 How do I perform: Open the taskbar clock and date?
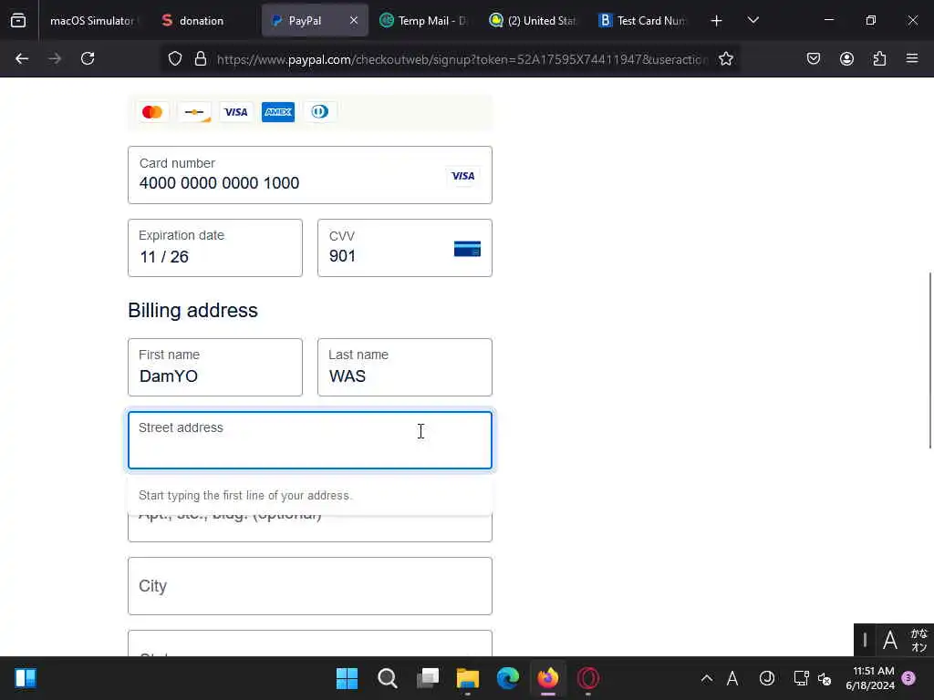pyautogui.click(x=870, y=678)
